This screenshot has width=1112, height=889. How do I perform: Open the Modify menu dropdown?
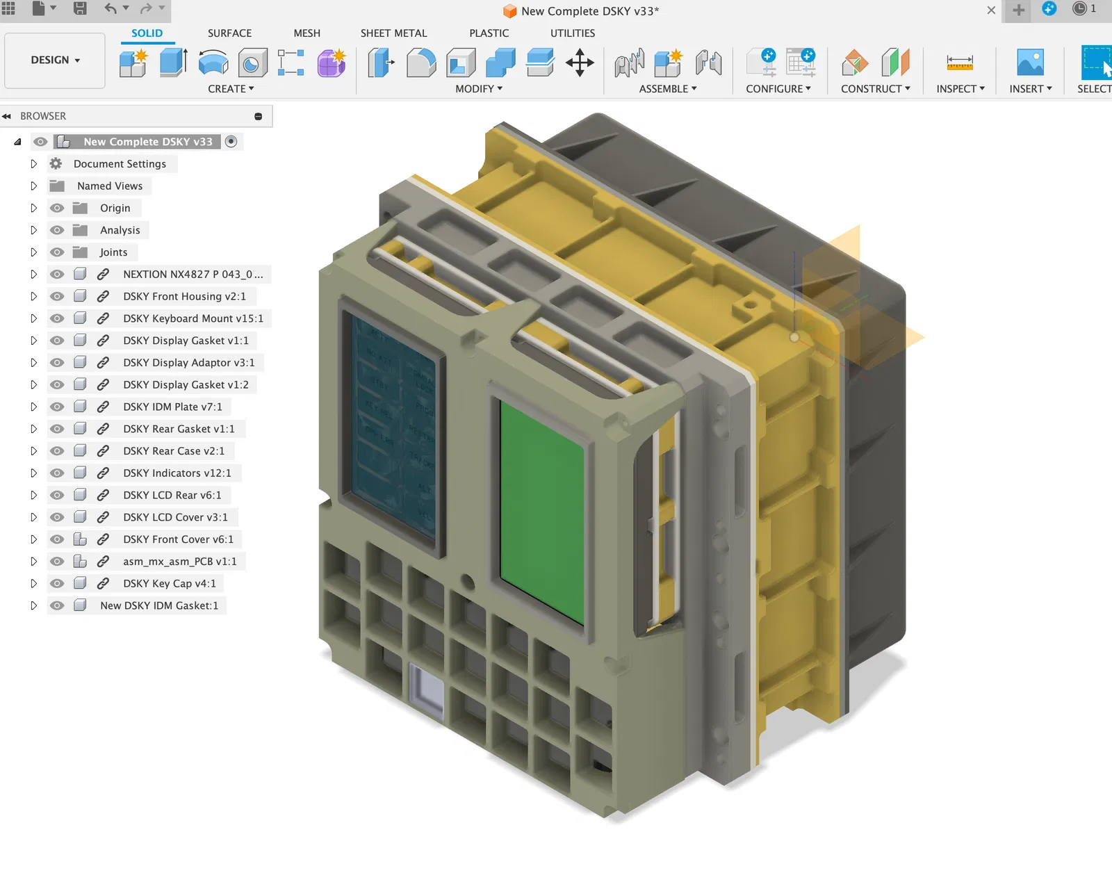coord(479,89)
